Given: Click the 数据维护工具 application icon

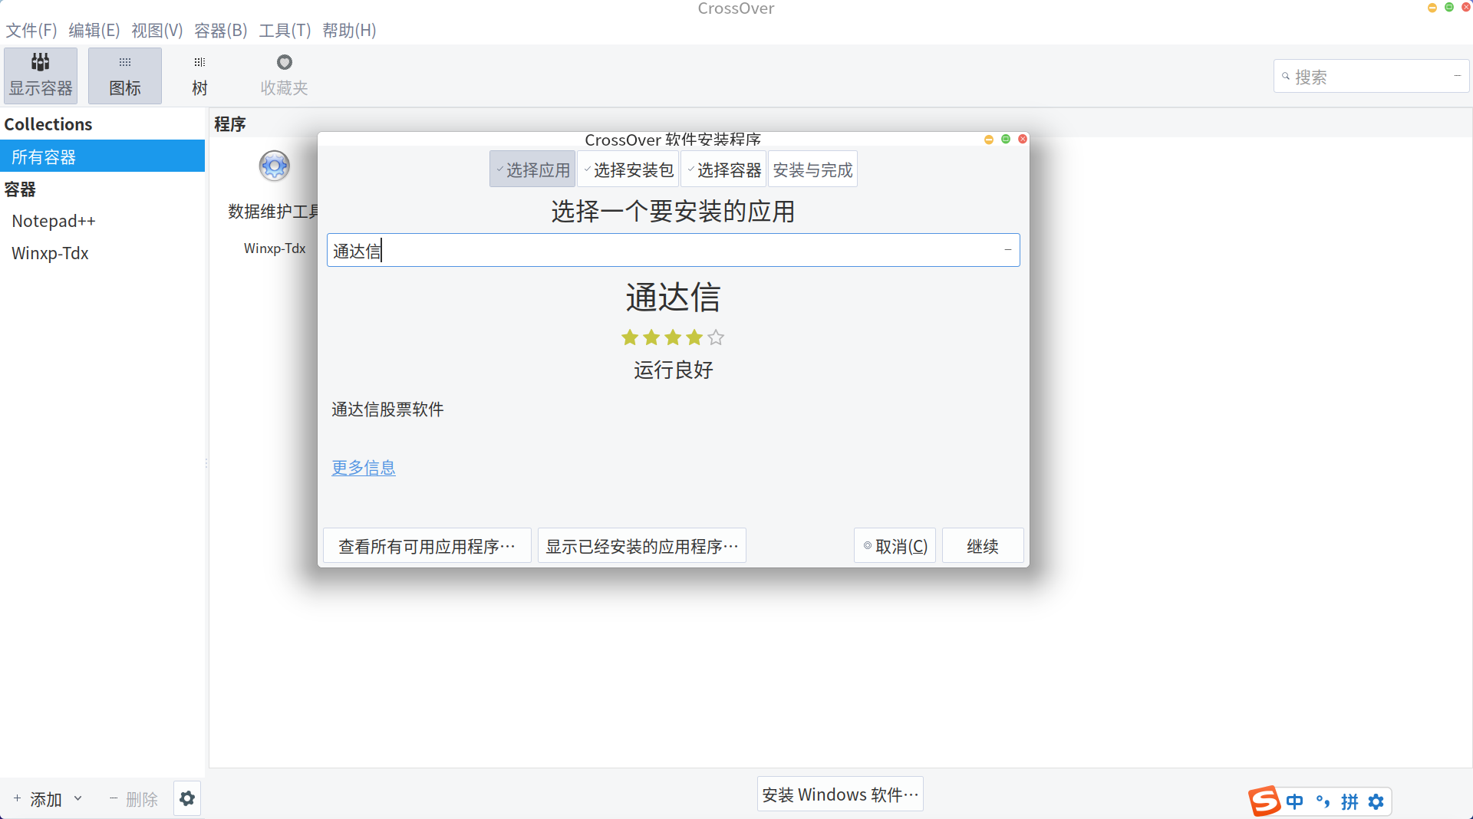Looking at the screenshot, I should coord(274,166).
